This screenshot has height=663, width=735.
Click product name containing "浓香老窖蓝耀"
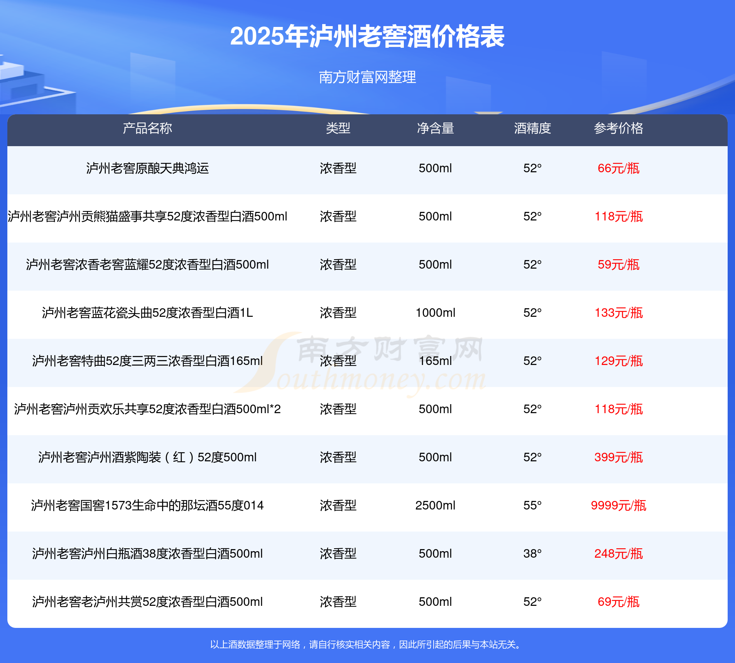coord(147,265)
